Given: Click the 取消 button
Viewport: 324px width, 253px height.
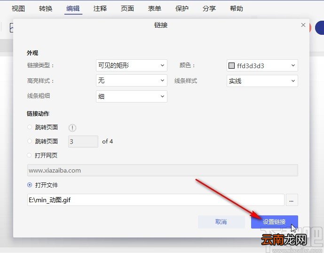Looking at the screenshot, I should click(x=221, y=222).
